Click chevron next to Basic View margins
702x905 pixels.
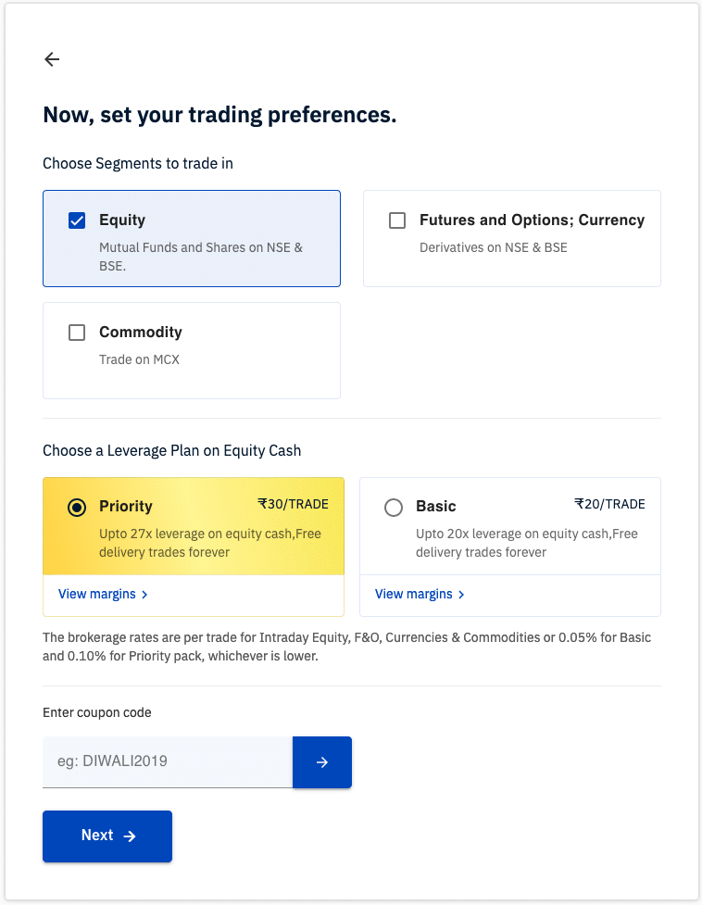tap(461, 595)
